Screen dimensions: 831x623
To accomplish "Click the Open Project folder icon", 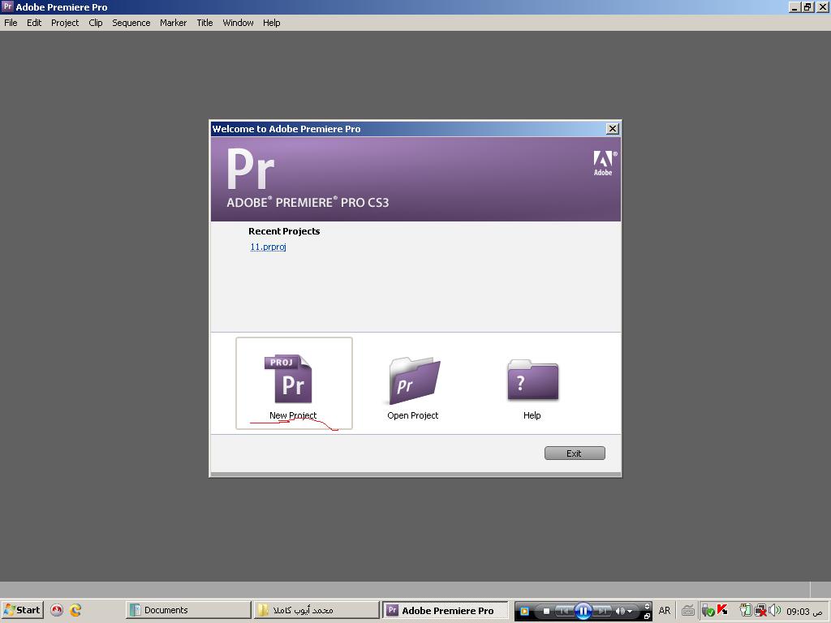I will (415, 380).
